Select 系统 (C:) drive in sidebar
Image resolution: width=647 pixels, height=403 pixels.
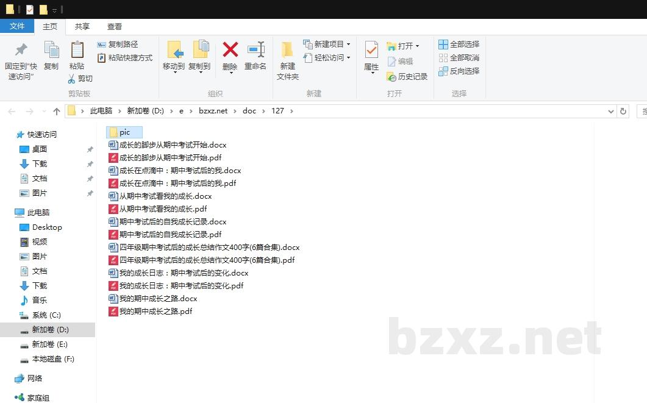[46, 315]
